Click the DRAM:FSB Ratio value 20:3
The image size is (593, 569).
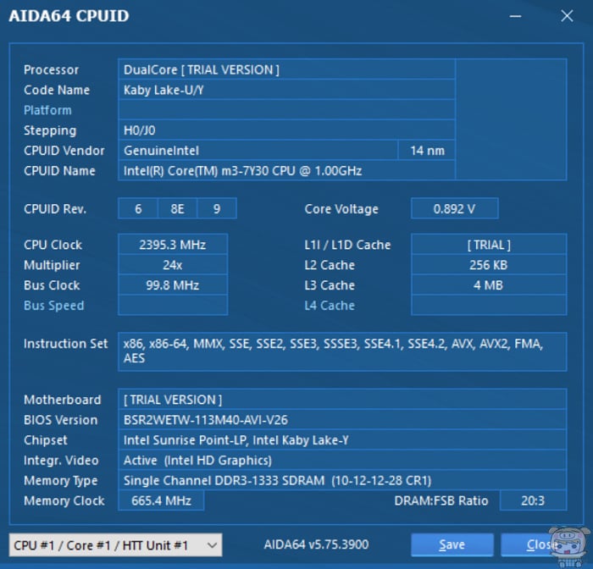click(x=533, y=500)
